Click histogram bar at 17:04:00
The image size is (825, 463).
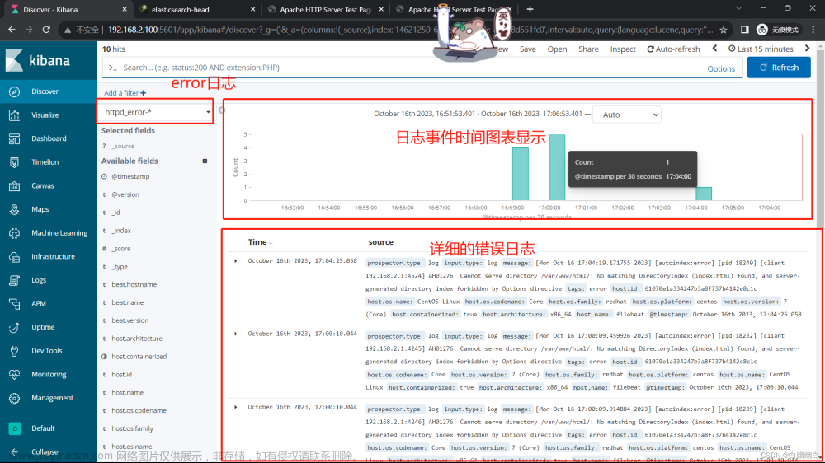click(704, 194)
